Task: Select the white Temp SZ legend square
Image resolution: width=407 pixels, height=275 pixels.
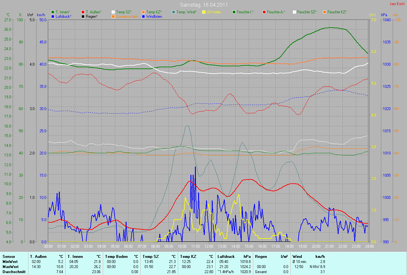Action: point(113,12)
